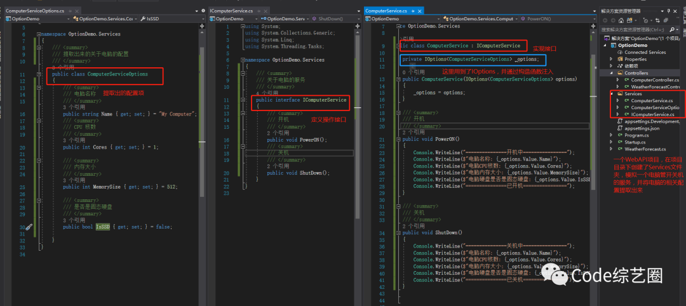Image resolution: width=686 pixels, height=306 pixels.
Task: Click split-editor handle in middle pane
Action: pyautogui.click(x=356, y=26)
